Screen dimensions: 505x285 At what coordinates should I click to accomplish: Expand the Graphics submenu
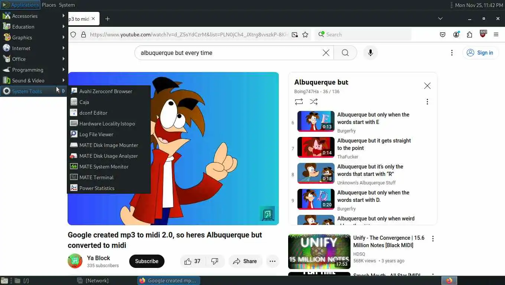[x=34, y=37]
